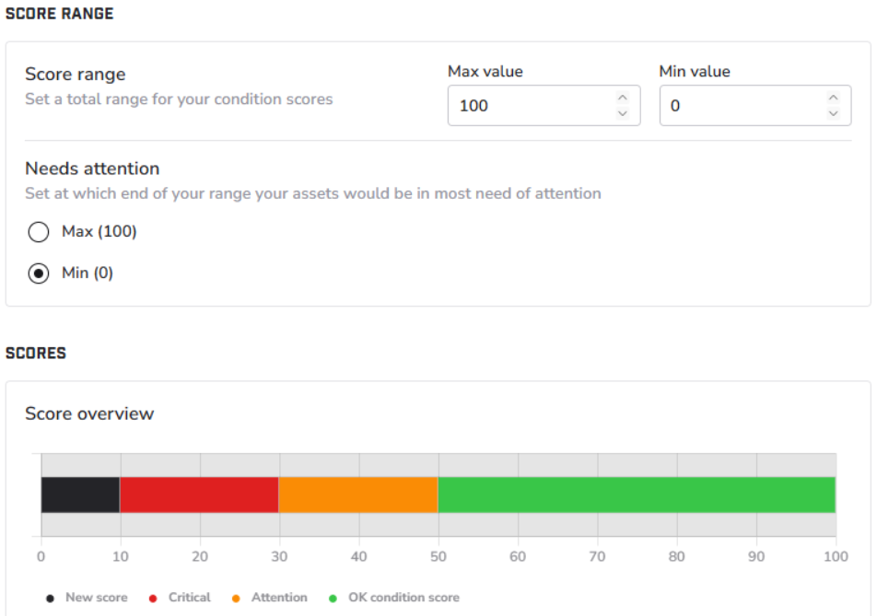Viewport: 877px width, 616px height.
Task: Click the Max value input field
Action: click(x=527, y=106)
